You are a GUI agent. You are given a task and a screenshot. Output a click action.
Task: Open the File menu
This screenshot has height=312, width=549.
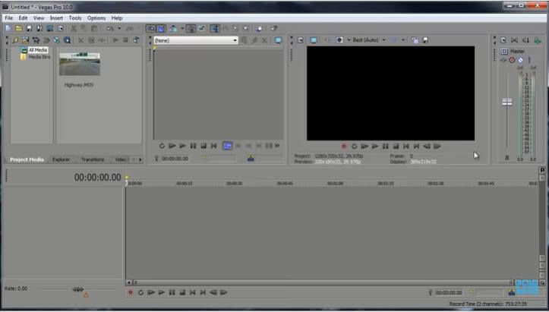[x=9, y=18]
